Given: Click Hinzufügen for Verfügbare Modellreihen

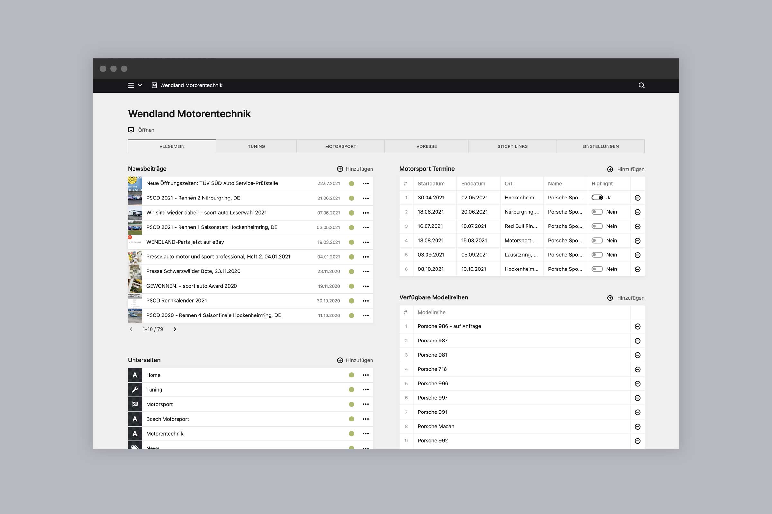Looking at the screenshot, I should coord(630,298).
